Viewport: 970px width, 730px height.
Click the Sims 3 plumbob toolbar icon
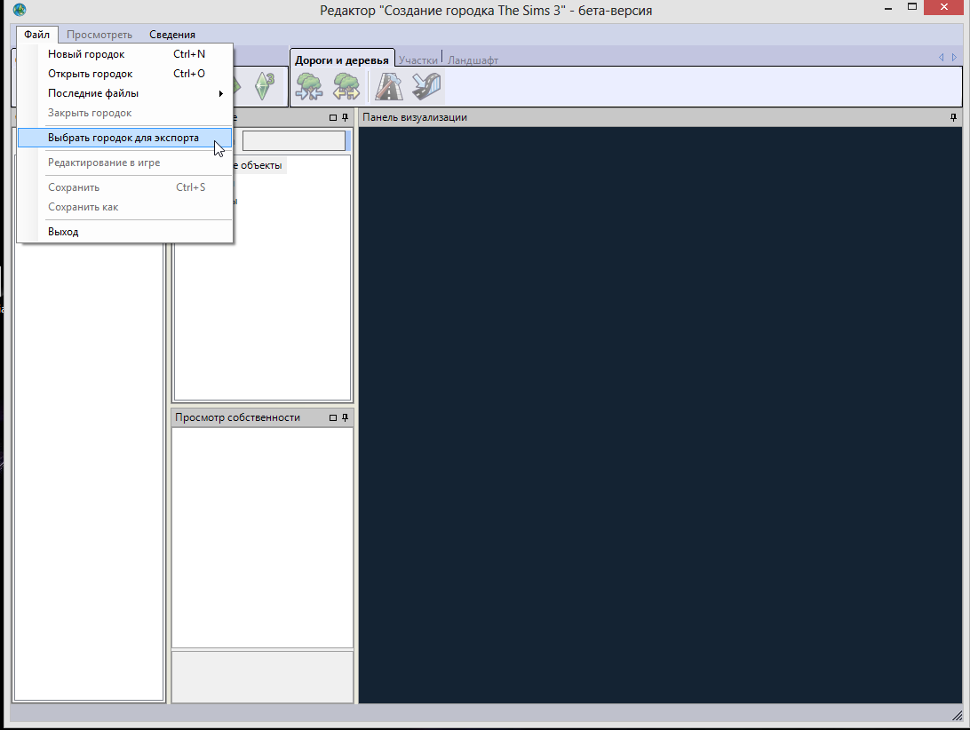(264, 86)
